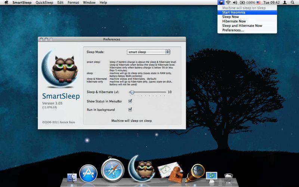Click the Version 3.05 text
Screen dimensions: 299x187
52,103
